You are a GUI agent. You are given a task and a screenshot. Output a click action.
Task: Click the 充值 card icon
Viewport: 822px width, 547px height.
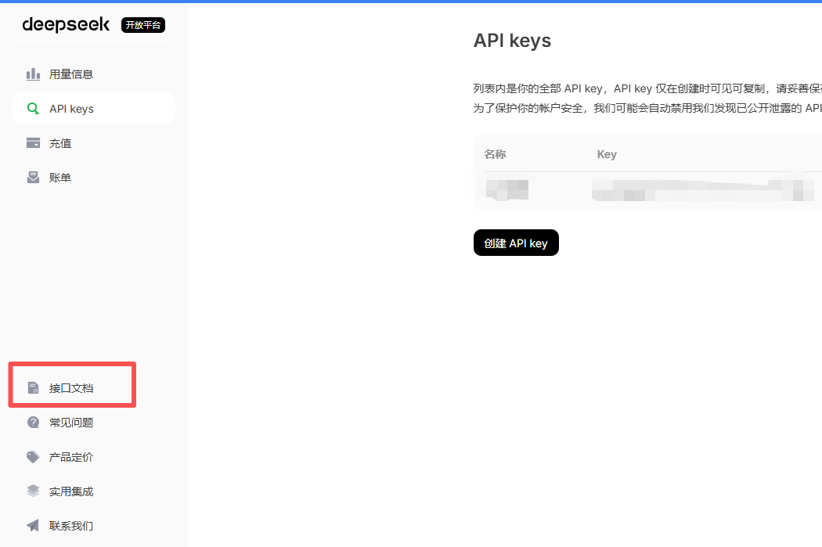click(33, 143)
